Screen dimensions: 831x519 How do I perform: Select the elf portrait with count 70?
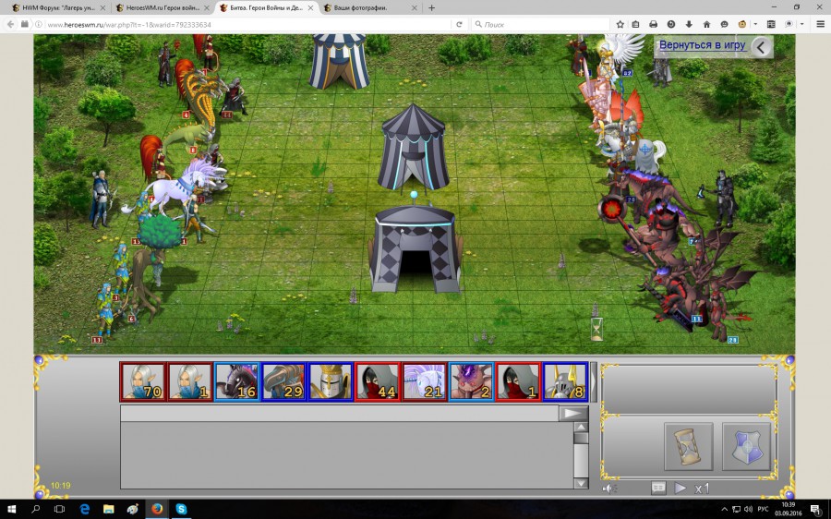coord(143,381)
